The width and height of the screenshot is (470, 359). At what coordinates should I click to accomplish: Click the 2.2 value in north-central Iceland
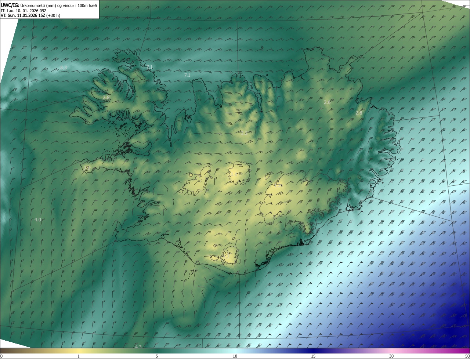click(x=244, y=133)
